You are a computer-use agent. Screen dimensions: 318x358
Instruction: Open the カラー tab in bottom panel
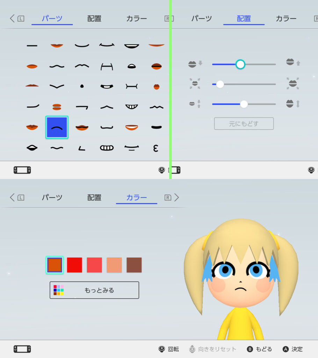(136, 198)
